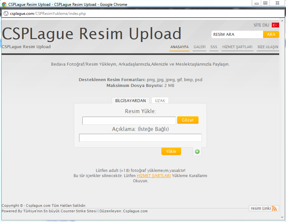
Task: Click the resim Linki button
Action: tap(264, 208)
